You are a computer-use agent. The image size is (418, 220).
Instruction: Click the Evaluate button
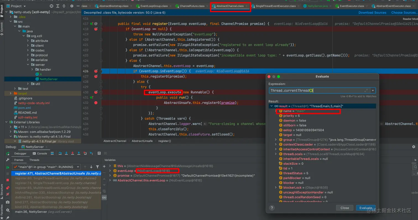pos(366,208)
